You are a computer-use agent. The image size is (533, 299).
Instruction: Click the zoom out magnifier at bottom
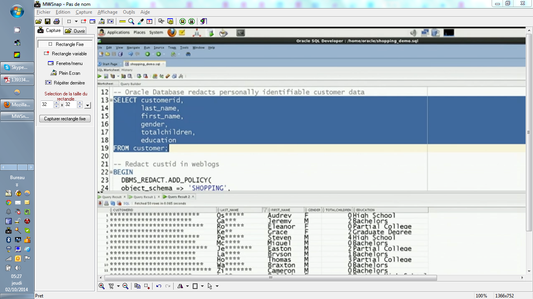click(x=125, y=286)
